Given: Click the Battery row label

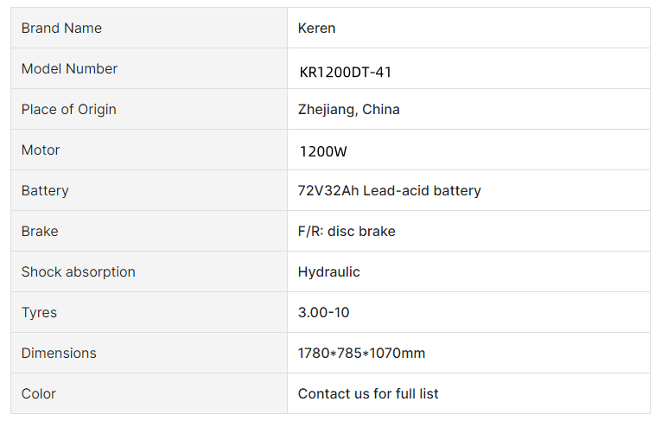Looking at the screenshot, I should click(x=45, y=190).
